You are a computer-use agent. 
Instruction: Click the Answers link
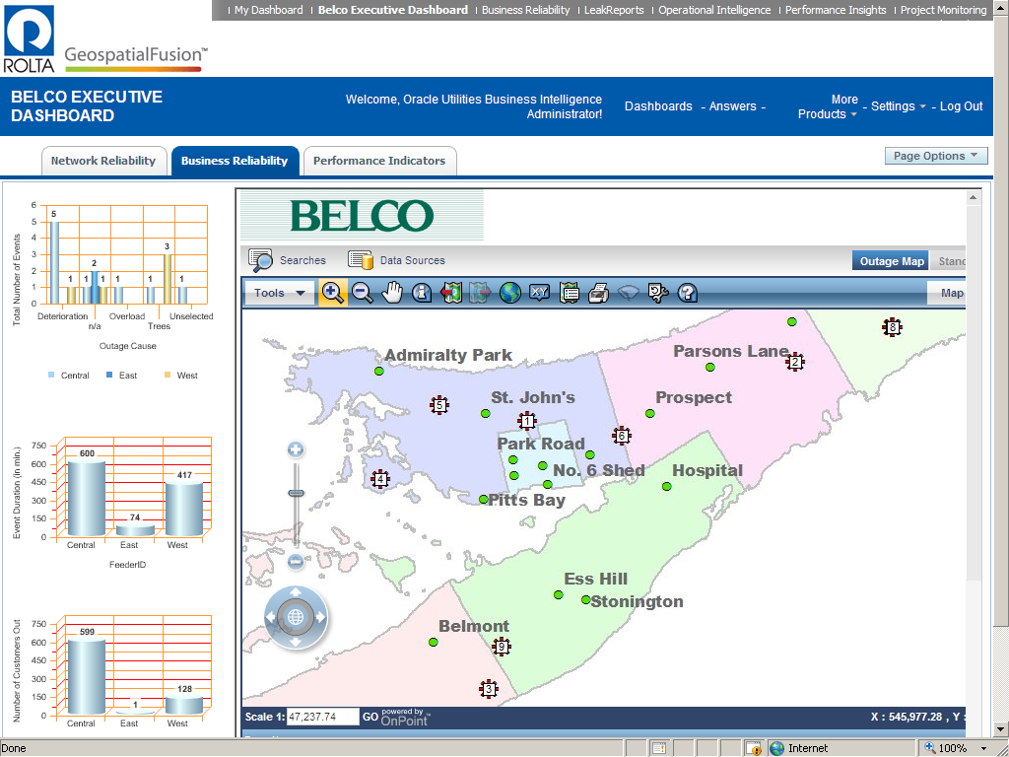(732, 106)
